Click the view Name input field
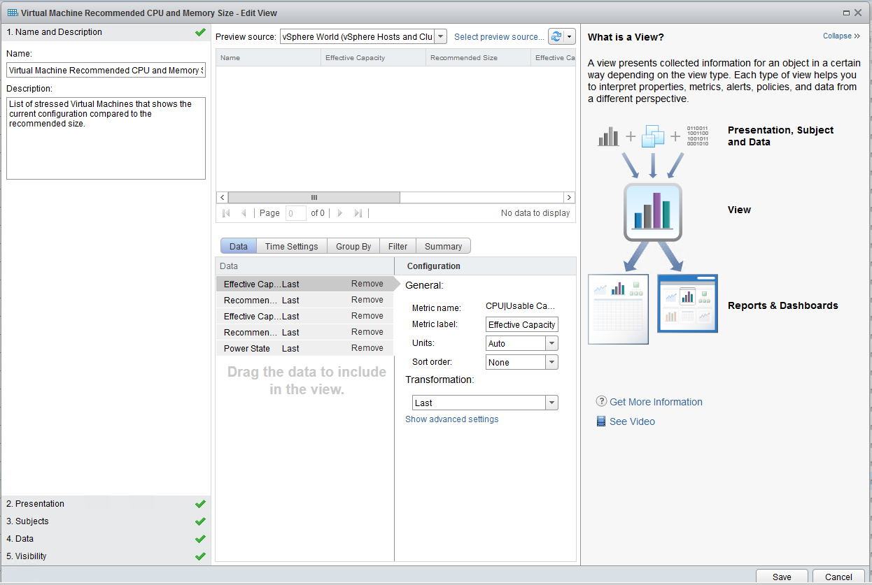 click(x=106, y=70)
